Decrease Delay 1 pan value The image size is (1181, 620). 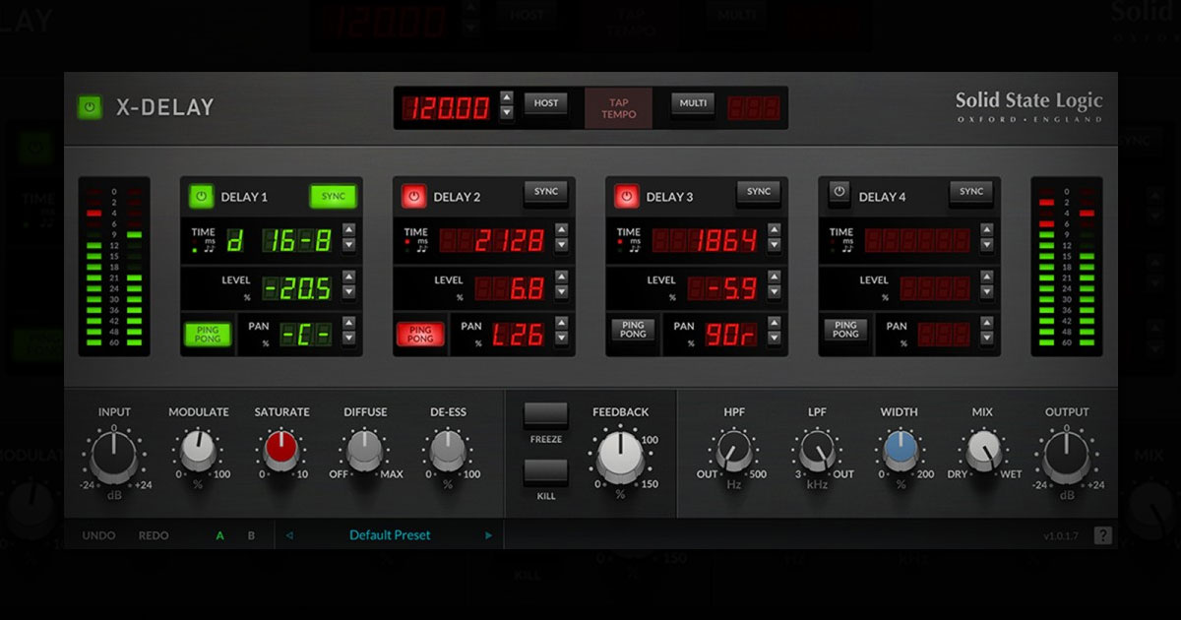[348, 341]
